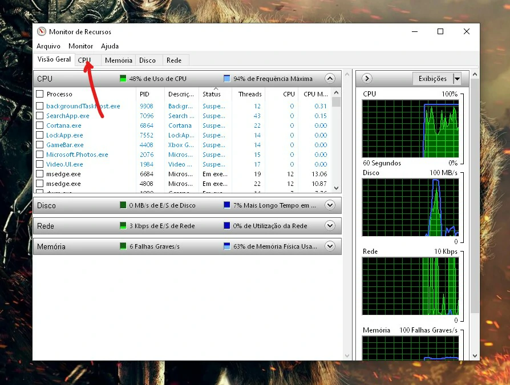Check GameBar.exe process checkbox
This screenshot has height=385, width=510.
40,145
